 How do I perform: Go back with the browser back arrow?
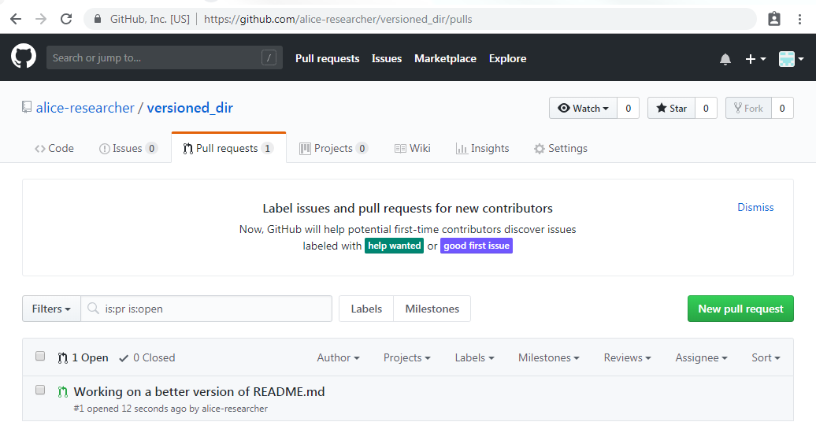[x=16, y=19]
